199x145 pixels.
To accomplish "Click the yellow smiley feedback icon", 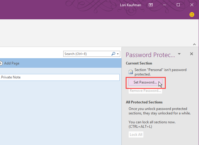I will [x=192, y=15].
